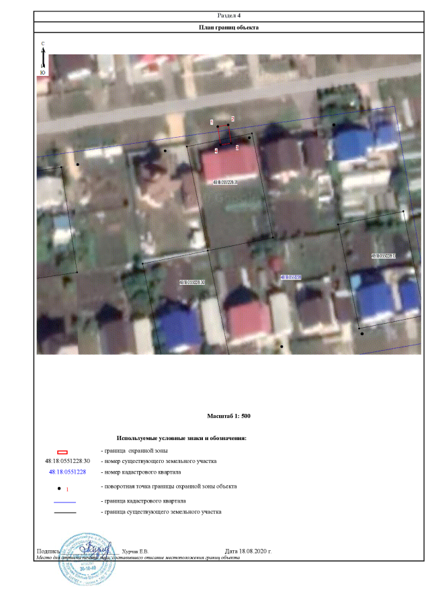Click the black parcel number 48:18:0551228:30 in legend

click(67, 462)
